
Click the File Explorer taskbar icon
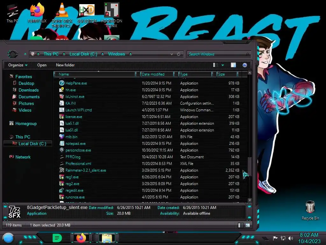click(107, 238)
